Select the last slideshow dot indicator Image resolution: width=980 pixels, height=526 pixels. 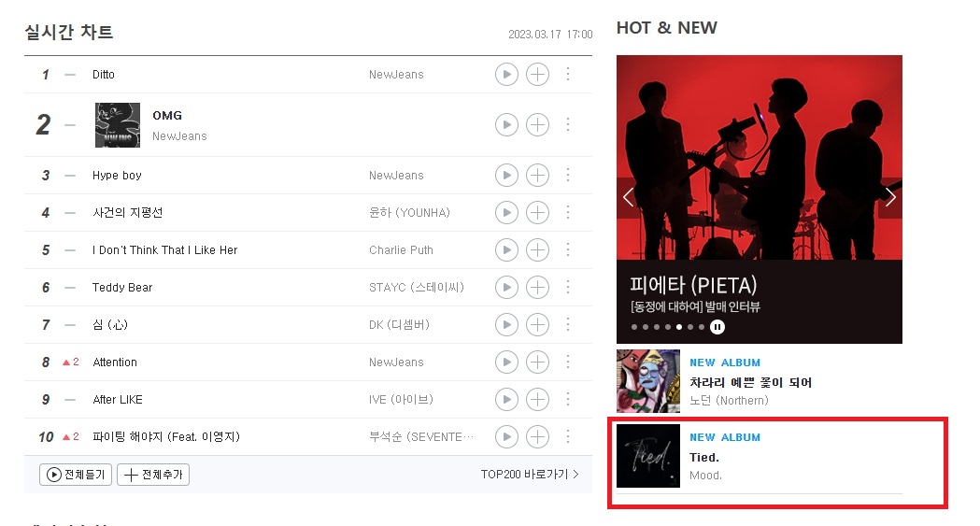point(702,327)
